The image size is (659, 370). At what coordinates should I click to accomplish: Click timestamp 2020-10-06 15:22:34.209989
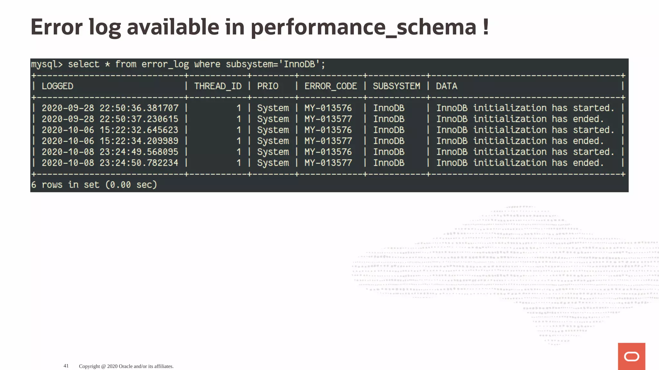110,141
